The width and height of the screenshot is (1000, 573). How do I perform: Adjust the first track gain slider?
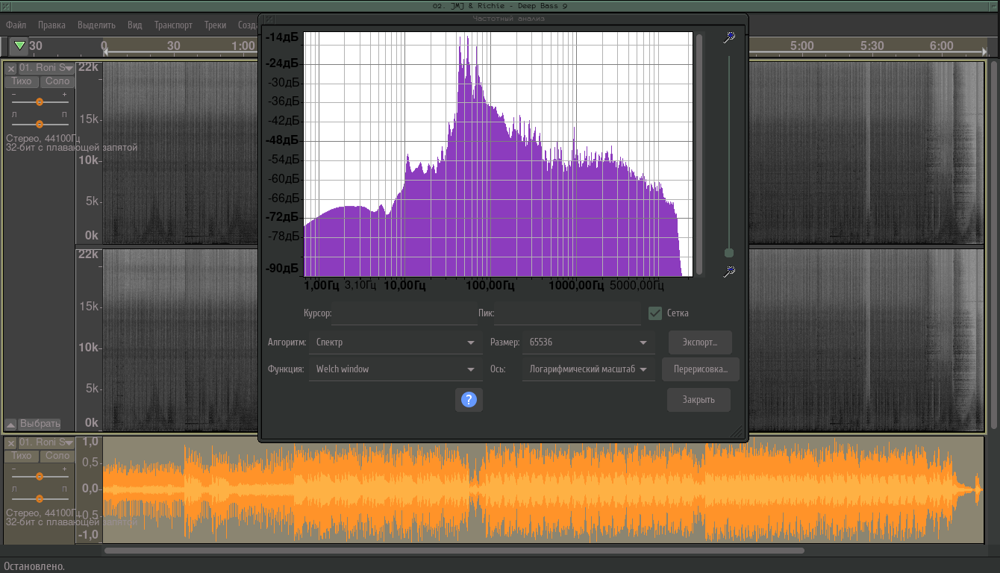pyautogui.click(x=40, y=101)
